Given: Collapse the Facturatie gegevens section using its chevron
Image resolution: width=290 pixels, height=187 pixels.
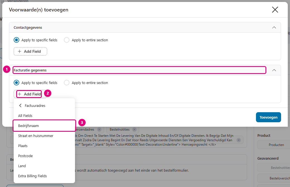Looking at the screenshot, I should [274, 70].
